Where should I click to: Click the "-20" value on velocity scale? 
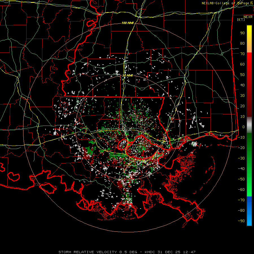[x=241, y=148]
